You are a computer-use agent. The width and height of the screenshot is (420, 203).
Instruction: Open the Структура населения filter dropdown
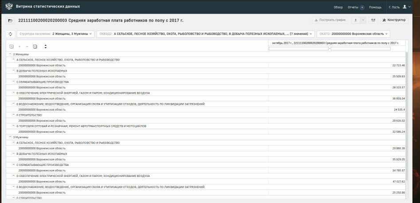pyautogui.click(x=56, y=34)
